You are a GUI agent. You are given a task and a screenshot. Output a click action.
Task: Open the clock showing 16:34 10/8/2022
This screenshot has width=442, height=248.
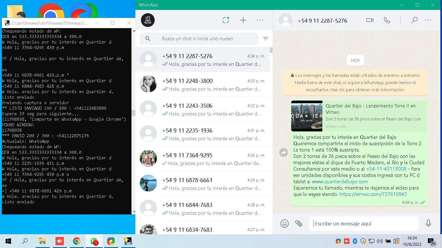[x=412, y=241]
